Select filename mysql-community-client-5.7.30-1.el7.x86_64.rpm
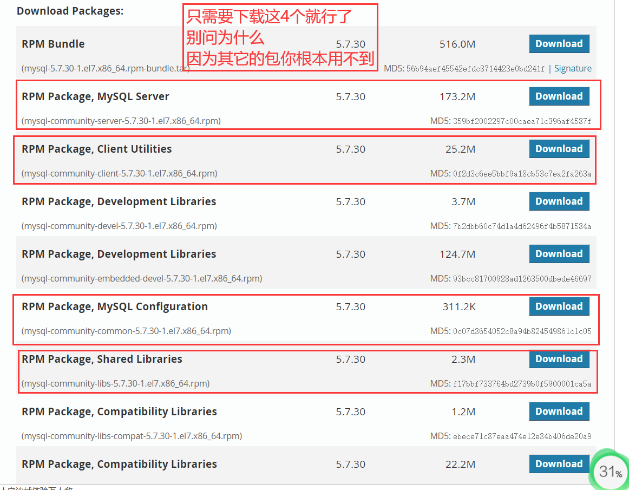629x490 pixels. point(120,173)
